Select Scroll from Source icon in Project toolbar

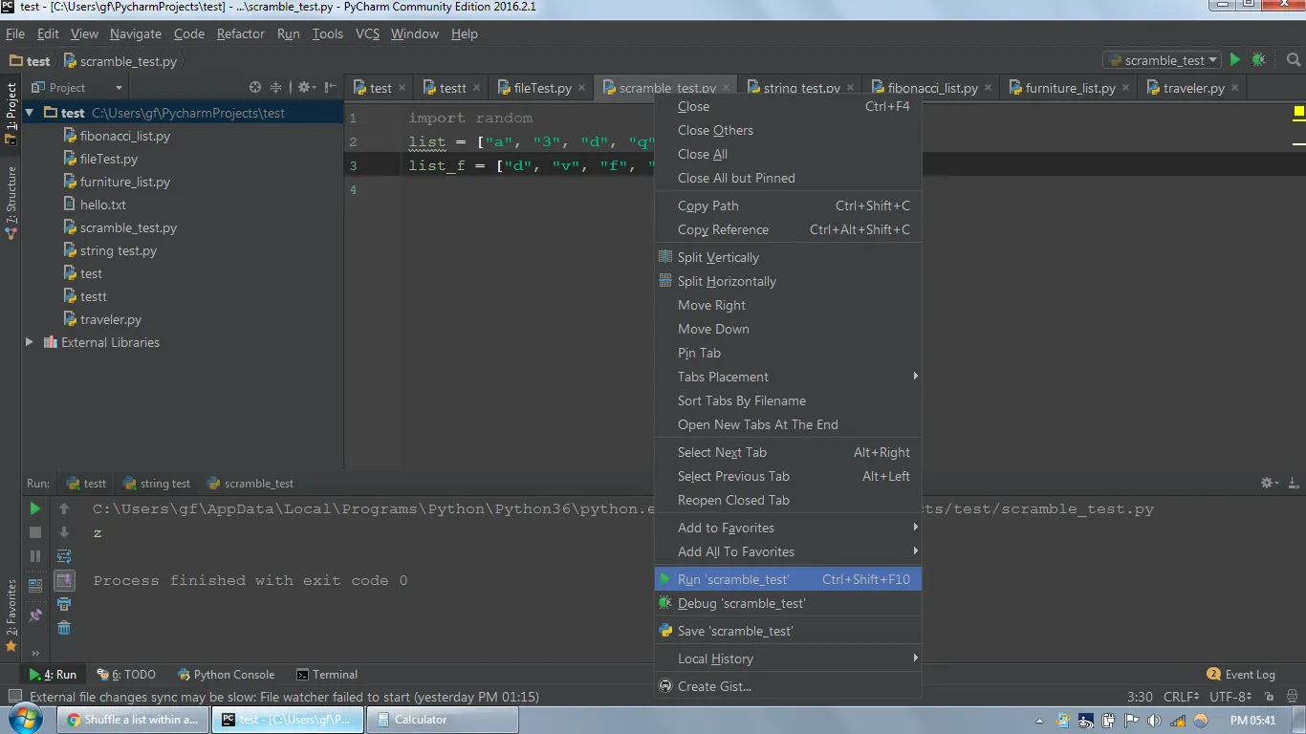(253, 86)
